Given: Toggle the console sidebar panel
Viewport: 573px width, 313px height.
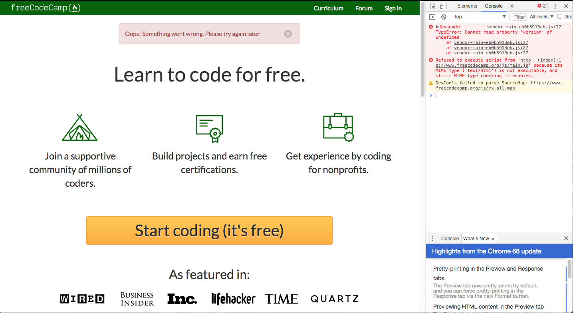Looking at the screenshot, I should click(x=432, y=16).
